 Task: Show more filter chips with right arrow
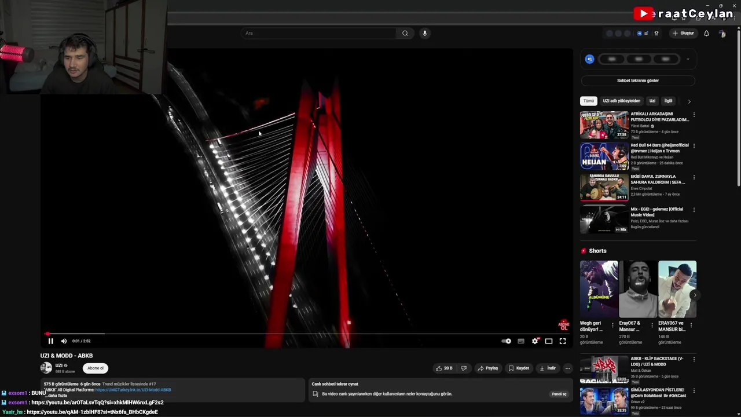[x=689, y=101]
